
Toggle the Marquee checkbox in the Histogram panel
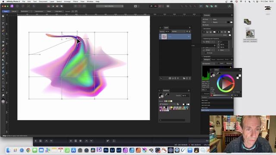[226, 63]
